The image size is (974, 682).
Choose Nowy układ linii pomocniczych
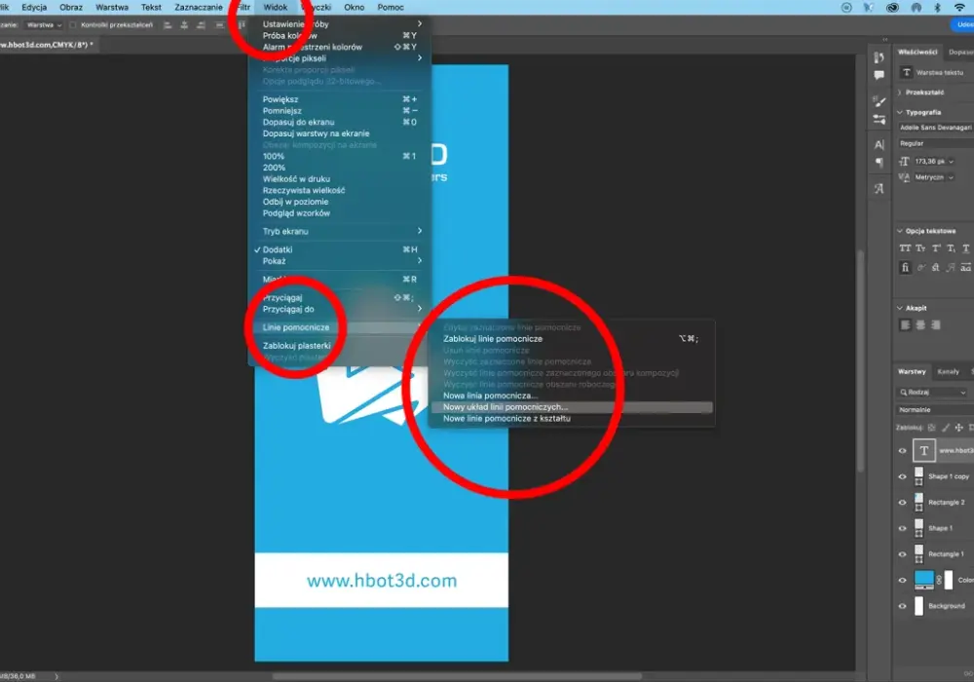coord(572,407)
